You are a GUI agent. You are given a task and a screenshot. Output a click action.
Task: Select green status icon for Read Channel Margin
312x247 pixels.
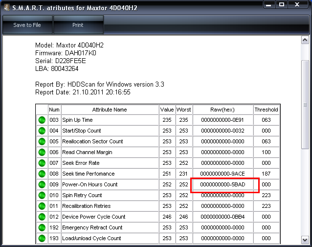(42, 152)
